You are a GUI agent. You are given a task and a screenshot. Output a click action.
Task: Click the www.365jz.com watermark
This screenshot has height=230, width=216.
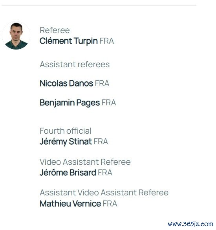point(190,224)
